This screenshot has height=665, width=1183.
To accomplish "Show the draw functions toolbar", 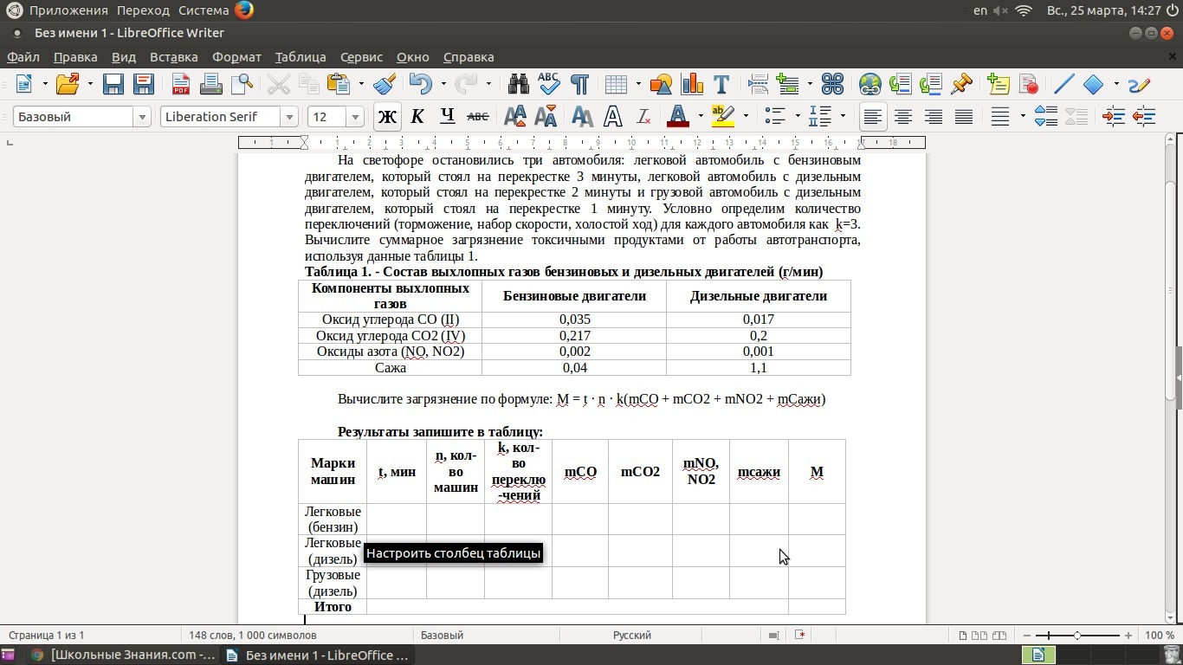I will pyautogui.click(x=1140, y=84).
